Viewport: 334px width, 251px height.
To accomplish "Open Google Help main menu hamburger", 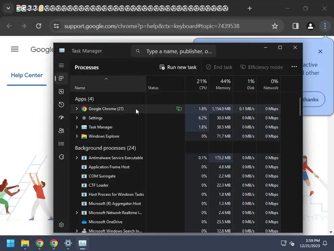I will pos(15,49).
